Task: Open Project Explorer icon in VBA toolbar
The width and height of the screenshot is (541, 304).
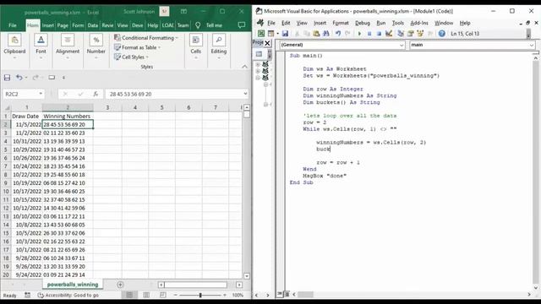Action: point(401,34)
